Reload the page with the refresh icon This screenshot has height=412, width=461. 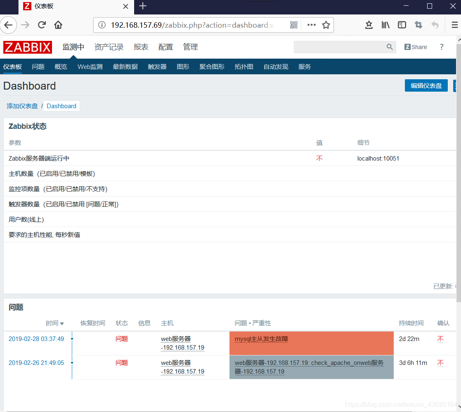tap(42, 25)
